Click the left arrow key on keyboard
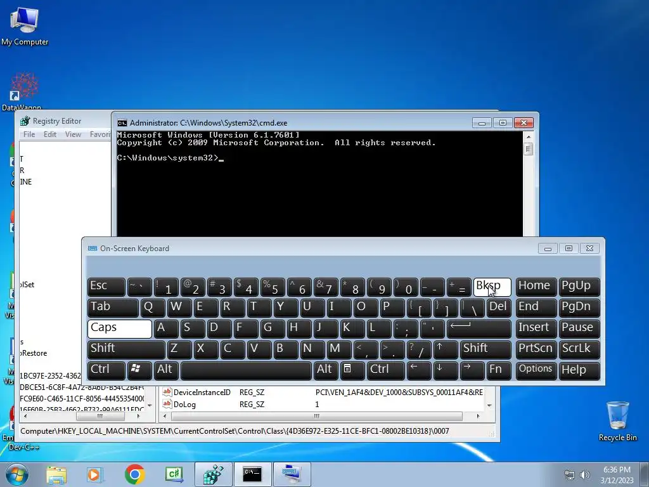 click(x=418, y=370)
